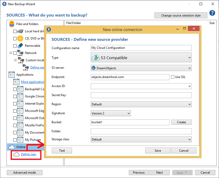Click Define new link under Online
This screenshot has width=219, height=178.
[29, 154]
